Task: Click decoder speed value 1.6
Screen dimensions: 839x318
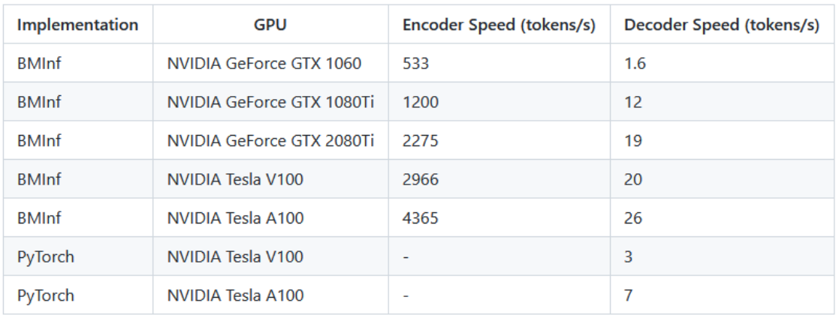Action: click(635, 63)
